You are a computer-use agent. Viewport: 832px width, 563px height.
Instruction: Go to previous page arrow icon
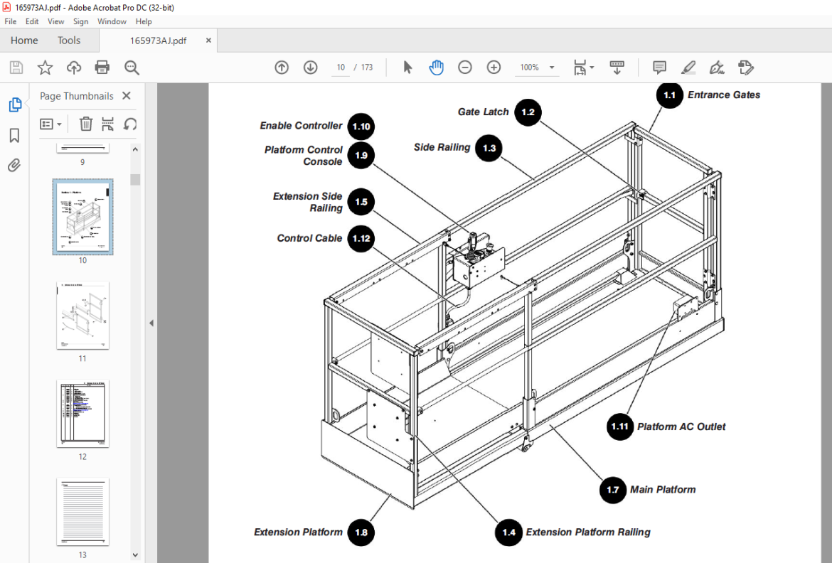click(282, 68)
